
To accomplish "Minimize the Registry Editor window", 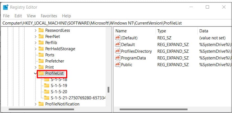I will coord(191,7).
